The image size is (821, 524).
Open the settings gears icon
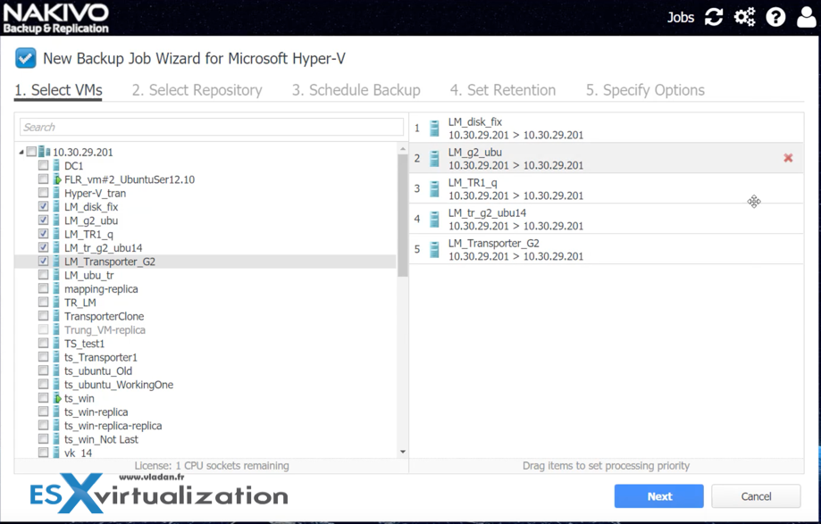coord(744,17)
